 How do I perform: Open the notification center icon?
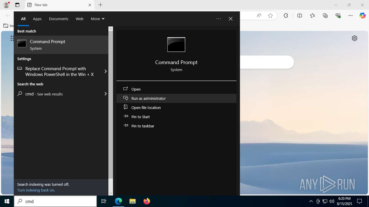click(360, 201)
